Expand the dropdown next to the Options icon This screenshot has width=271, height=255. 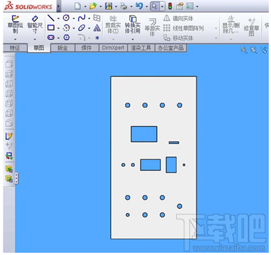pos(197,7)
